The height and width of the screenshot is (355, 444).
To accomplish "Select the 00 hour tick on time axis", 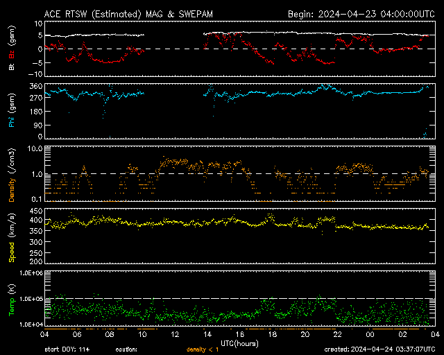I will click(x=370, y=334).
